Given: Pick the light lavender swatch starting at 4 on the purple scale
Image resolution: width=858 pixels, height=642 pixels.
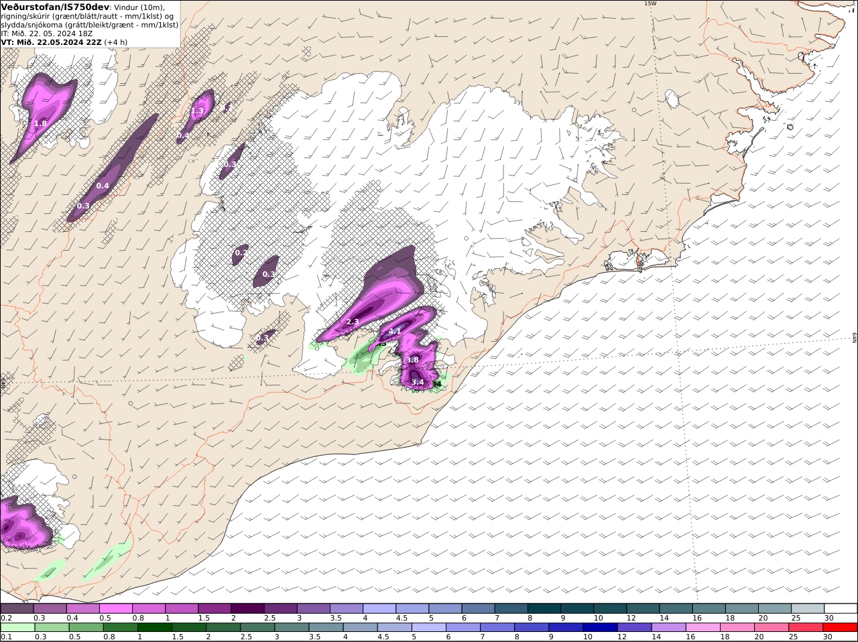Looking at the screenshot, I should [379, 608].
